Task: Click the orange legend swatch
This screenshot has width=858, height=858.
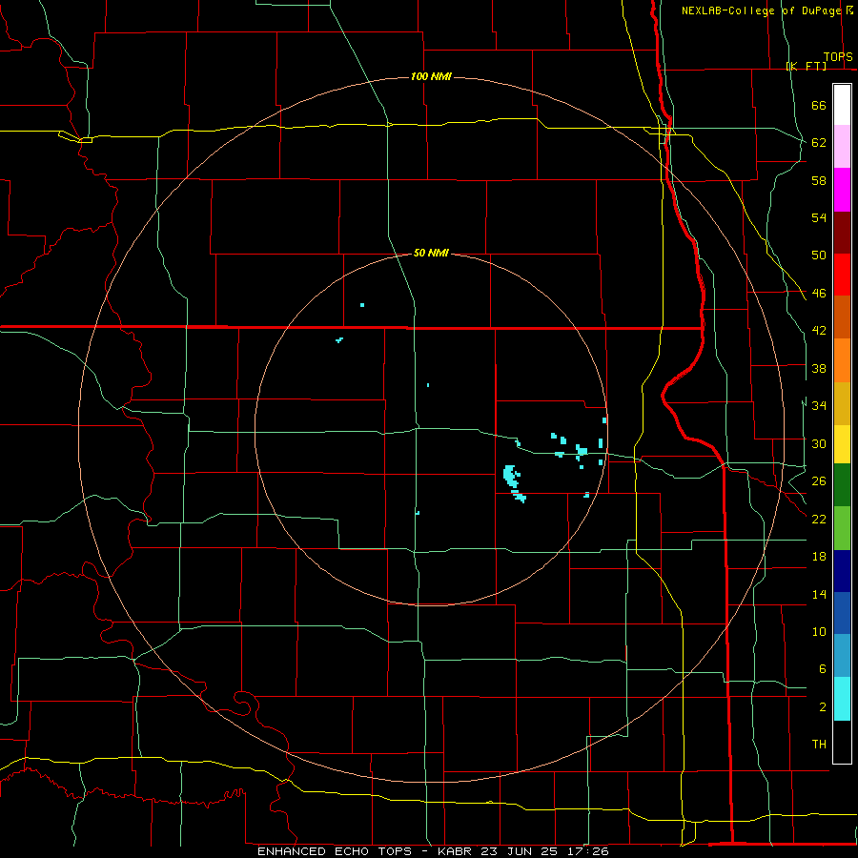Action: [x=842, y=360]
